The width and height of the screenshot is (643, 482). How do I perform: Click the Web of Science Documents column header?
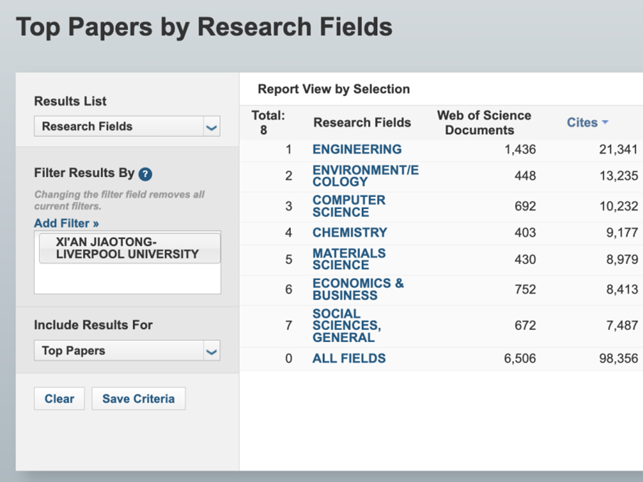click(x=484, y=122)
